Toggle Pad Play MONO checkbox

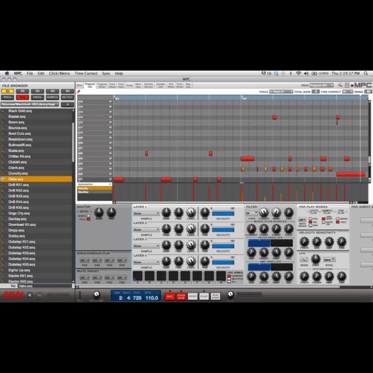338,219
